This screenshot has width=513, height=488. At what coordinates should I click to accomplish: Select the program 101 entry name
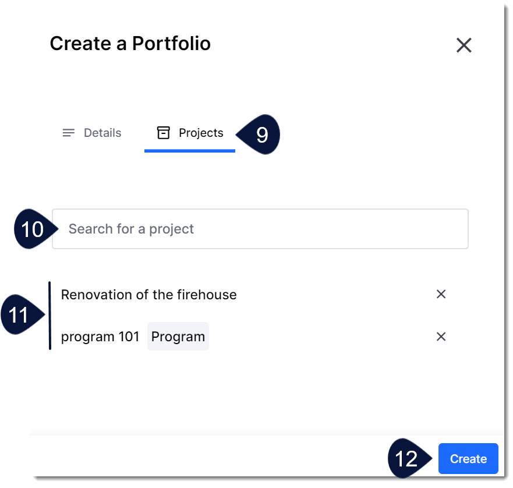pos(100,337)
